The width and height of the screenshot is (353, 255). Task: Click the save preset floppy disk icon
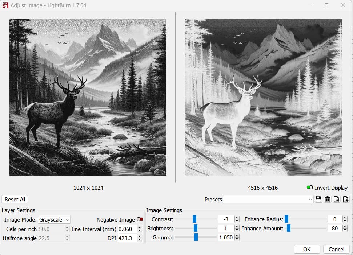(x=318, y=199)
